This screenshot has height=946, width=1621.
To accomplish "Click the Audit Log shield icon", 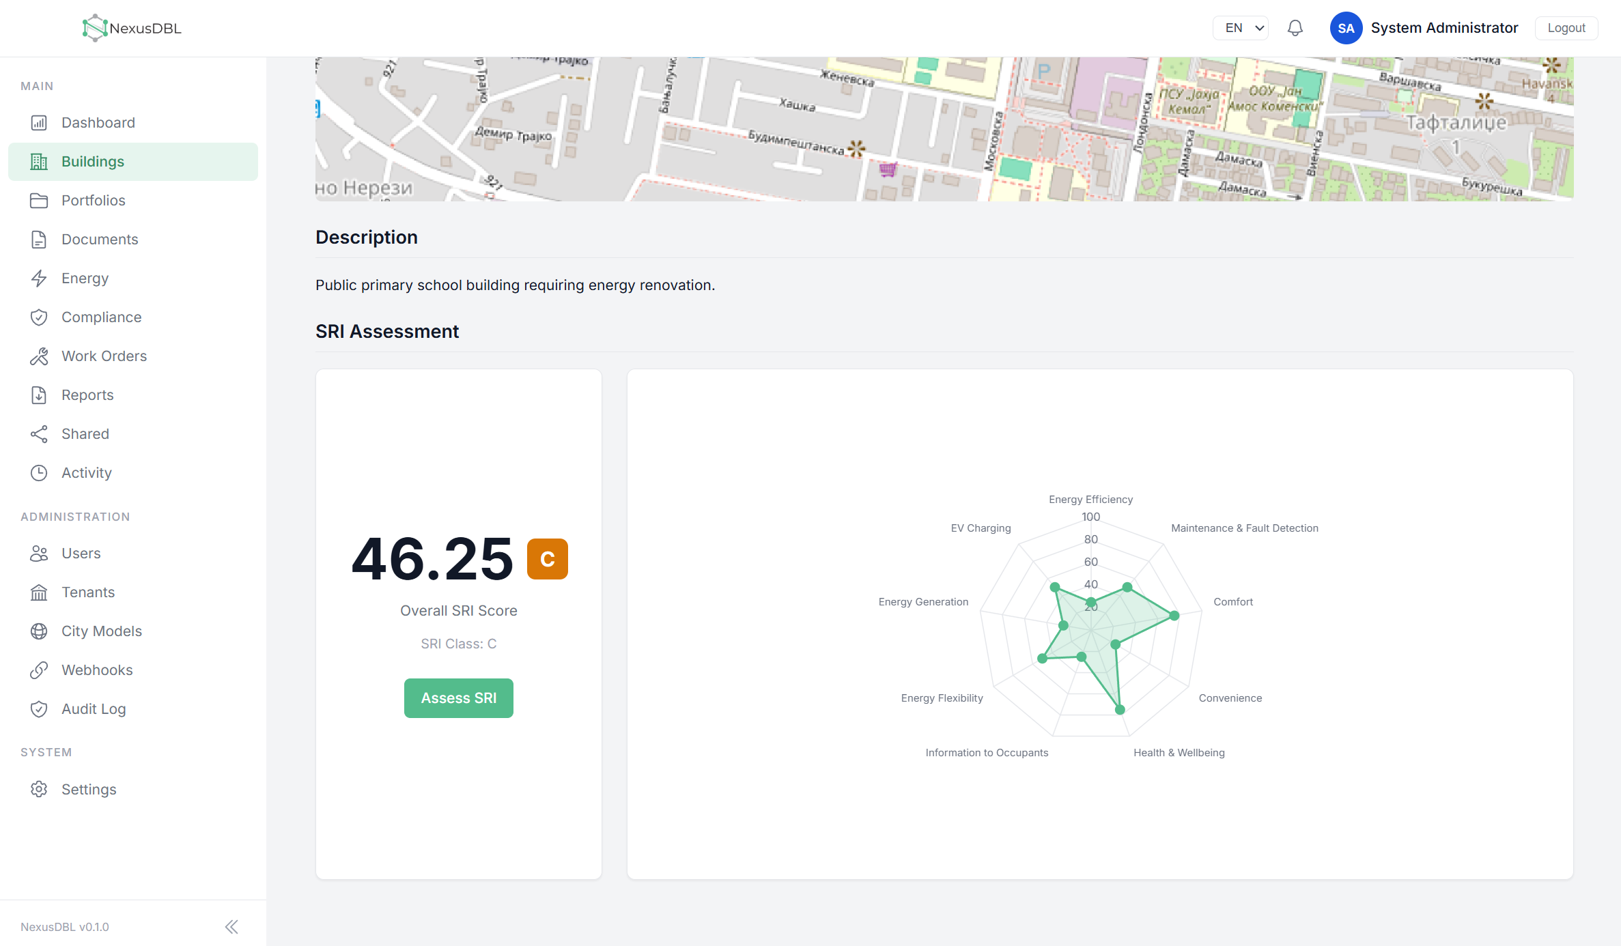I will [x=39, y=709].
